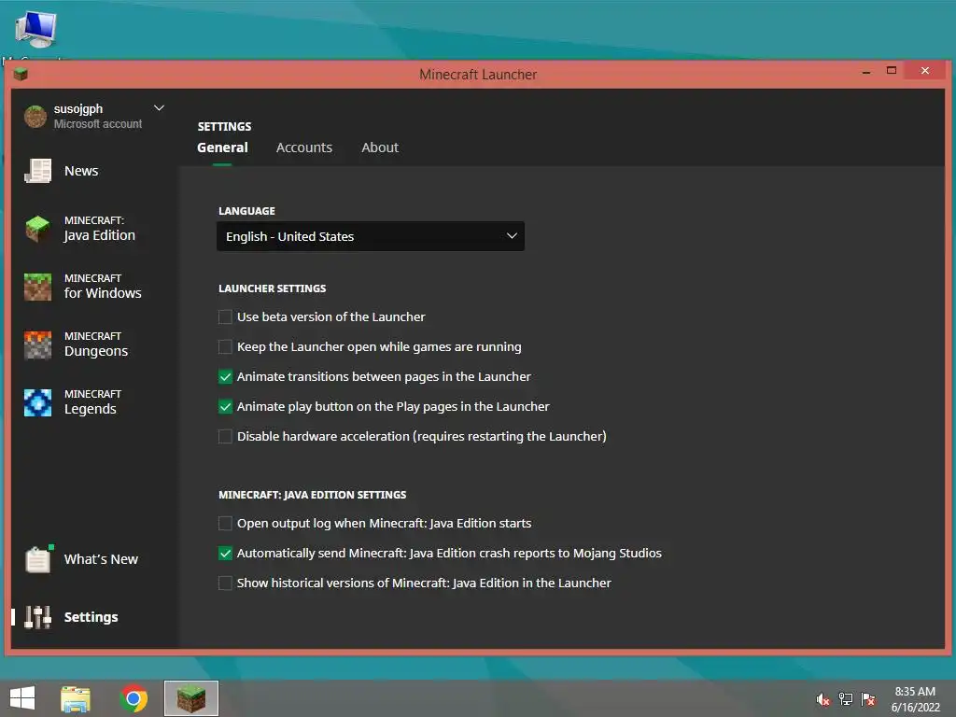Open the Minecraft for Windows dirt block icon
Image resolution: width=956 pixels, height=717 pixels.
pyautogui.click(x=37, y=287)
